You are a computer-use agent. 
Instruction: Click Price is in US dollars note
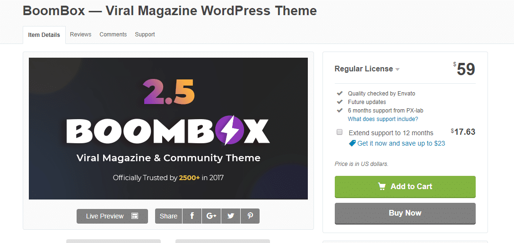[x=361, y=164]
